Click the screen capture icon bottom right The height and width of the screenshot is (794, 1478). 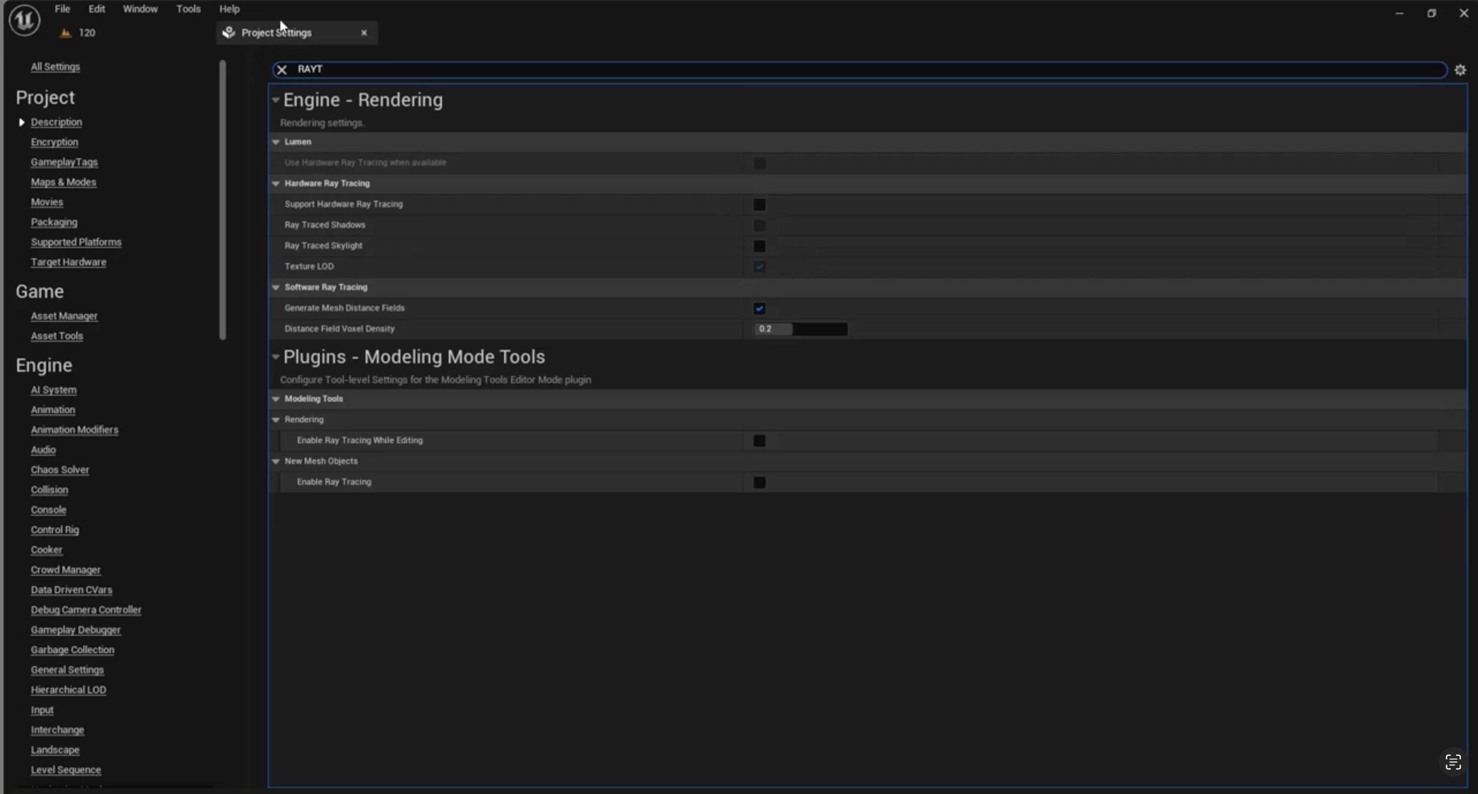tap(1453, 762)
